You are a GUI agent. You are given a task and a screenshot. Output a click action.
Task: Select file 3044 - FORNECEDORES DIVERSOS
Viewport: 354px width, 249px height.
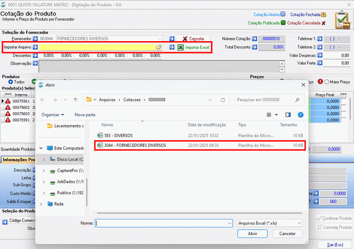pyautogui.click(x=200, y=146)
